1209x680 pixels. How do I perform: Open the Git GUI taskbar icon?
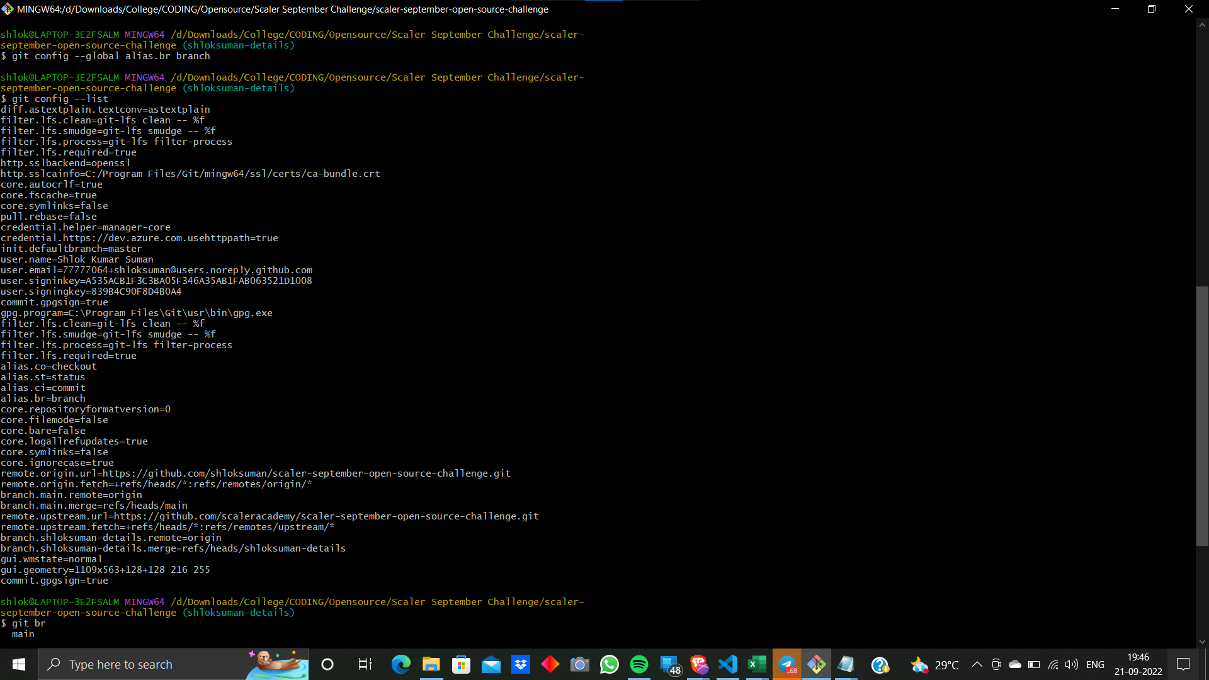point(817,664)
